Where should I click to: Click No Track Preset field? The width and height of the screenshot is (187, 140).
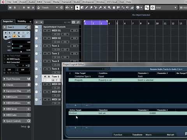pos(17,56)
